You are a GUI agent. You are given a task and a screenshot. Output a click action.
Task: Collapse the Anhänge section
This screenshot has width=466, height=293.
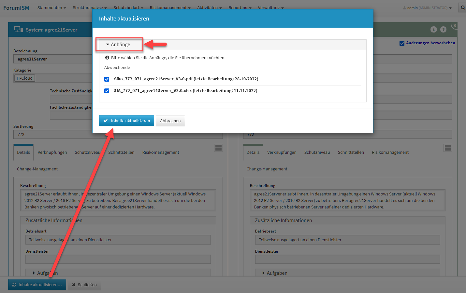tap(118, 45)
